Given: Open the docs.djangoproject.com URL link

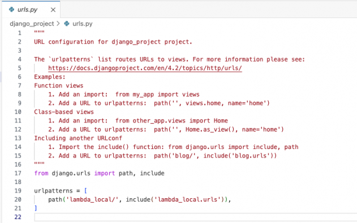Looking at the screenshot, I should coord(145,68).
